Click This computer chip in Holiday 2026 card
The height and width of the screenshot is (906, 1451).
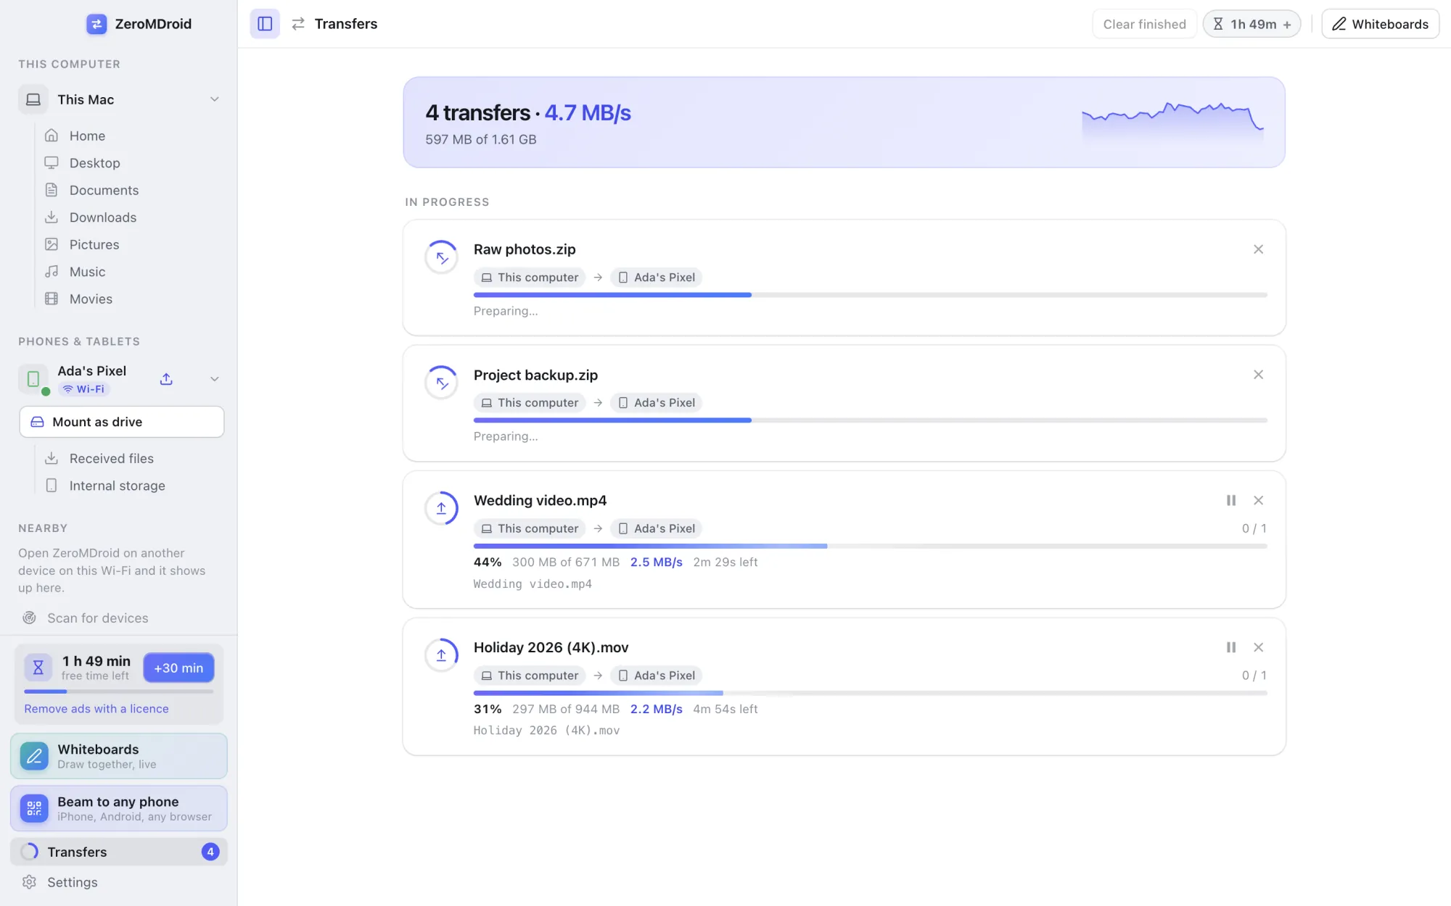click(530, 676)
